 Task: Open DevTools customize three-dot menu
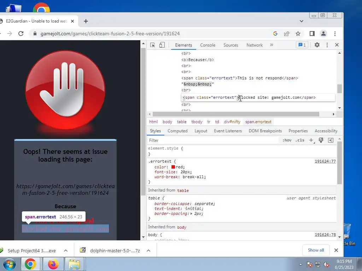pos(327,45)
